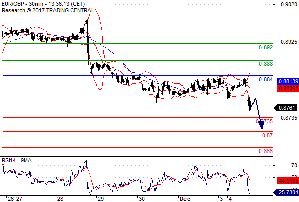Click the EUR/GBP 30min chart title
The height and width of the screenshot is (202, 299).
(x=43, y=4)
